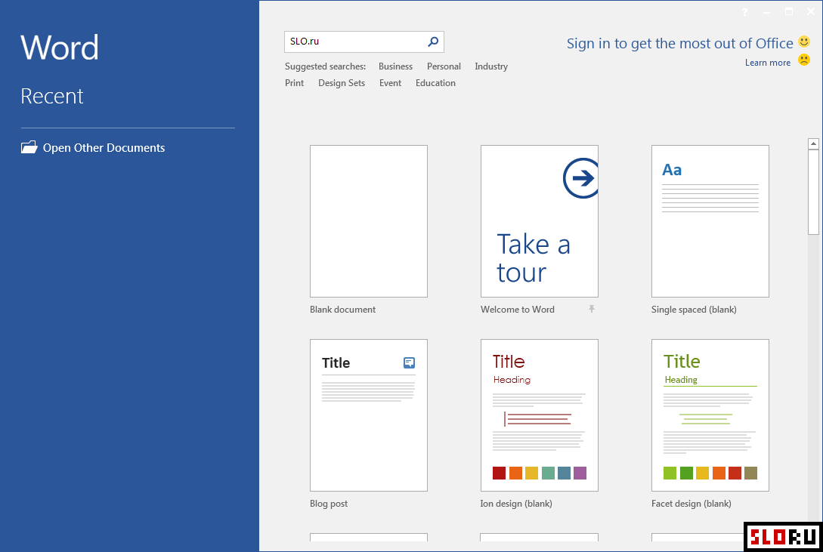This screenshot has height=552, width=823.
Task: Click the Facet design (blank) label
Action: tap(691, 504)
